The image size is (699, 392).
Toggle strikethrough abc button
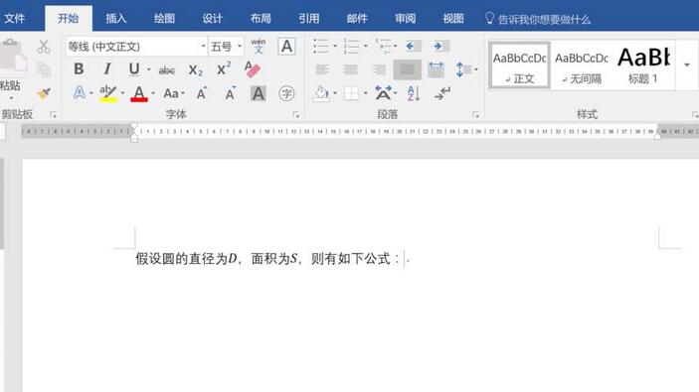click(167, 70)
